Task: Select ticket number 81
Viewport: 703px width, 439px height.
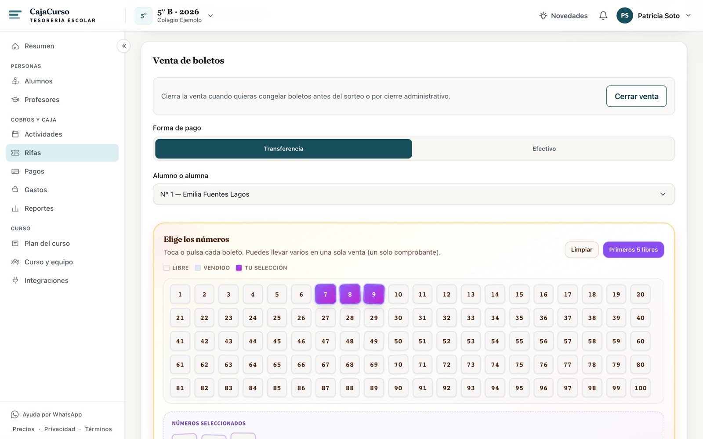Action: point(180,388)
